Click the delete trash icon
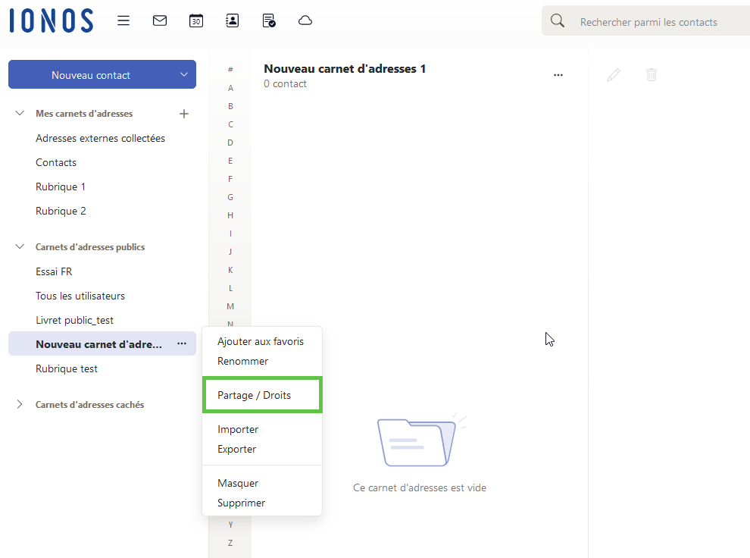The height and width of the screenshot is (558, 750). click(x=652, y=74)
